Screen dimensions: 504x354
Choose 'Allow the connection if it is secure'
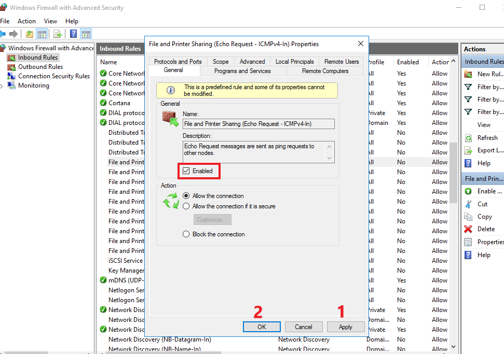[x=186, y=206]
